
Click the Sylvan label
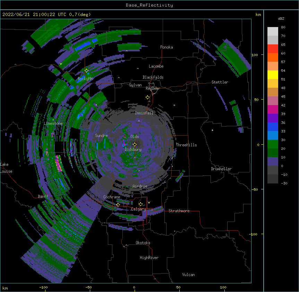[x=135, y=85]
